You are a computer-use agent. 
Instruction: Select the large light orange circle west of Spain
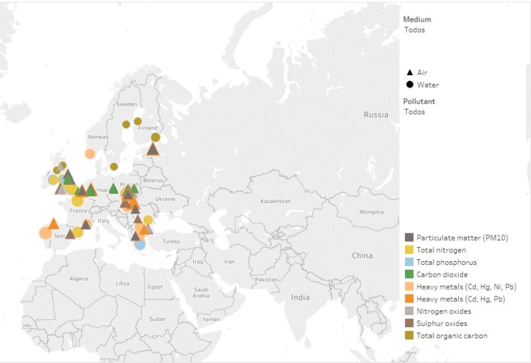[45, 233]
